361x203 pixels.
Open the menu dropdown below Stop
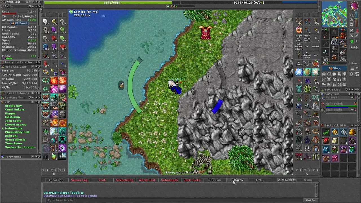(x=354, y=68)
